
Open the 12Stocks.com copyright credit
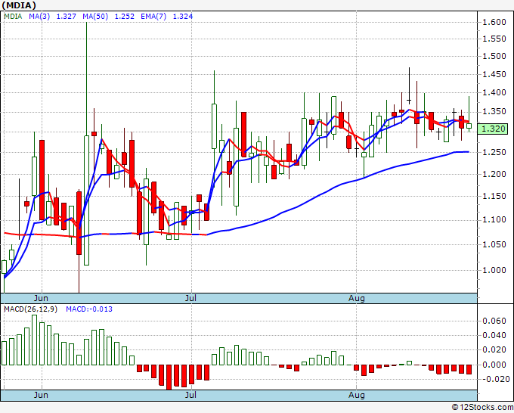pos(482,408)
